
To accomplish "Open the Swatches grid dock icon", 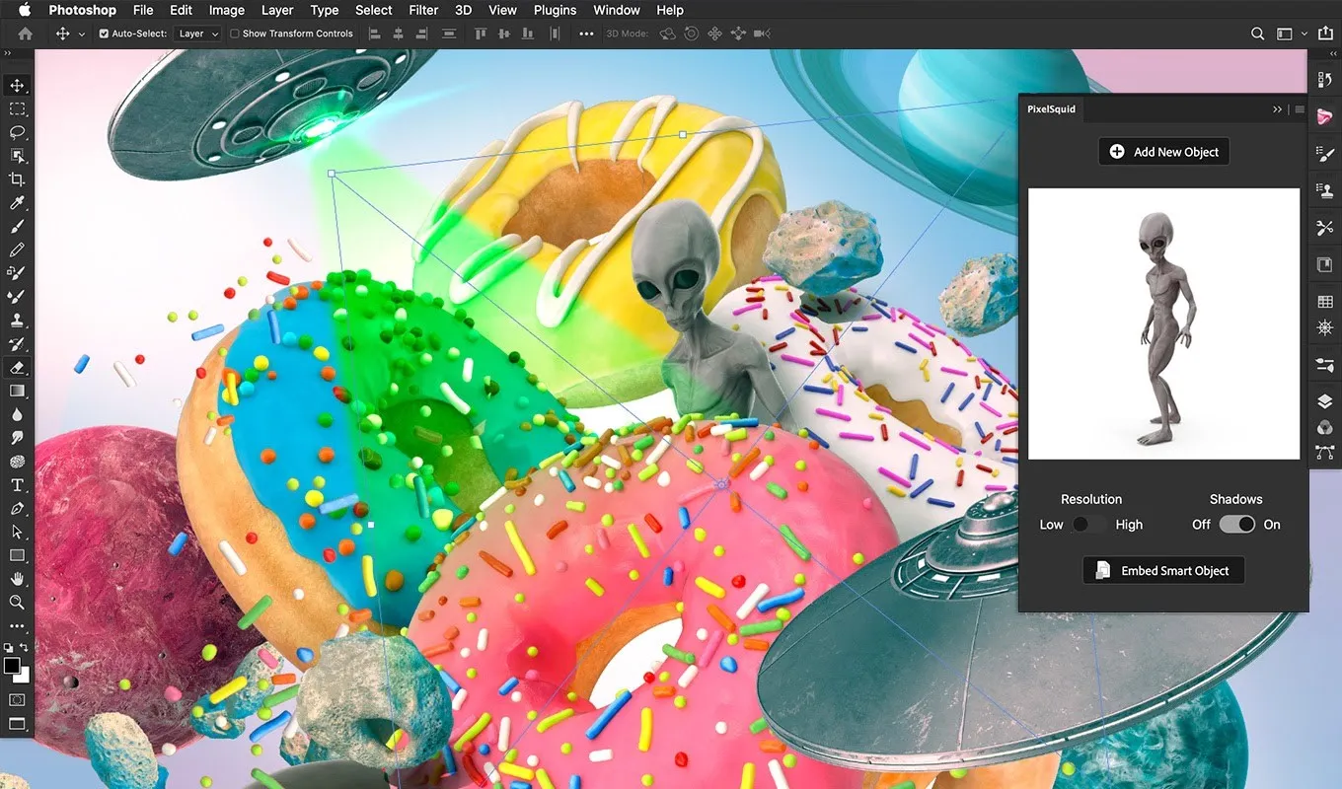I will (1324, 302).
